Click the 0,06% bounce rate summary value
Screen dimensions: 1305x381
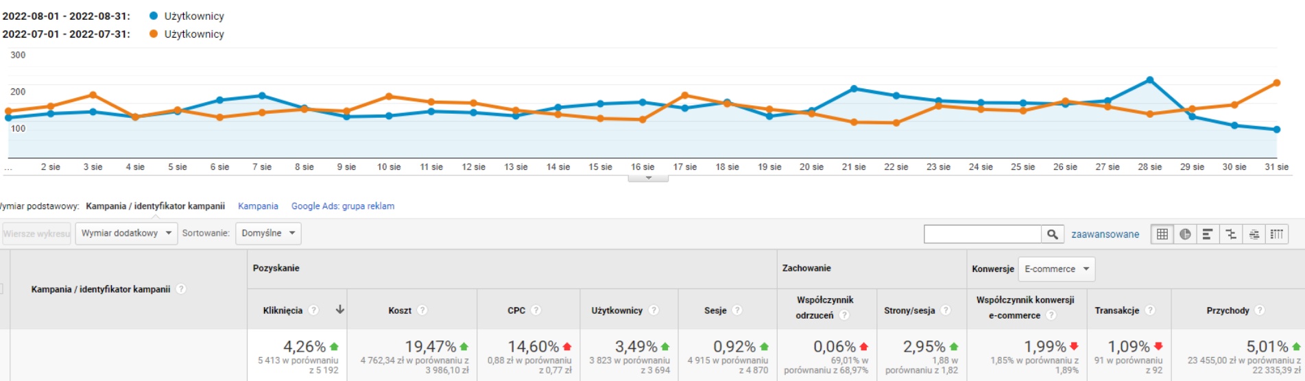coord(835,347)
